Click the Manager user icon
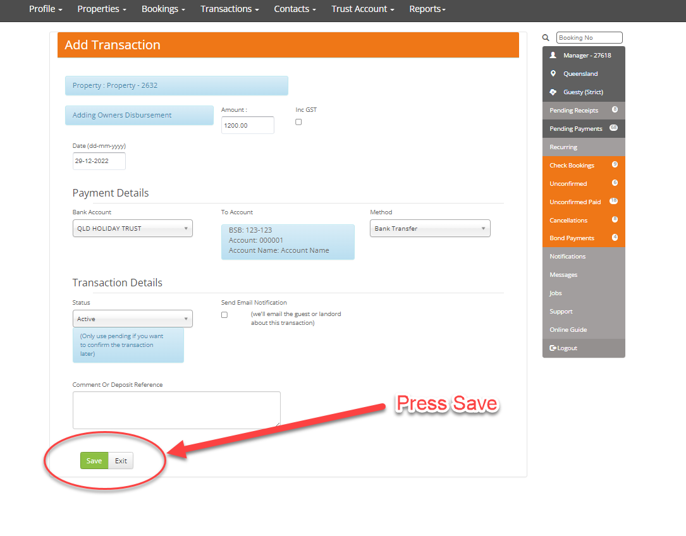The width and height of the screenshot is (686, 536). [553, 56]
